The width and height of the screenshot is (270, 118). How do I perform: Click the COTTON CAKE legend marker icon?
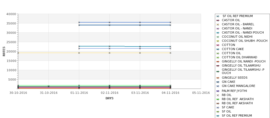point(218,49)
